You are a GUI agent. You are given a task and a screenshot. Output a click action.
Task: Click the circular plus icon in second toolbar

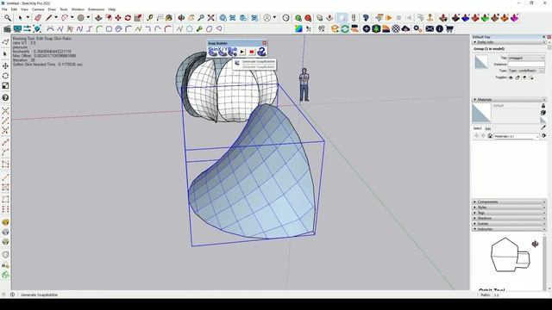point(367,28)
